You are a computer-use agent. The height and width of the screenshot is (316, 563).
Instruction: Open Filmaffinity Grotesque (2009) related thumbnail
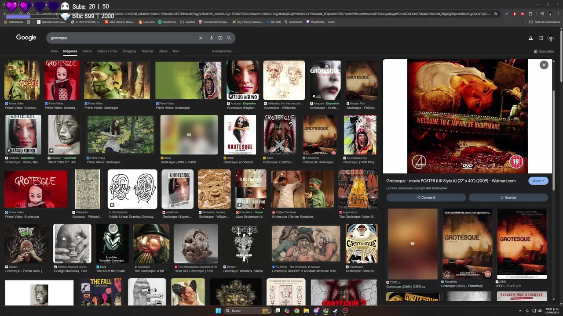(x=467, y=244)
